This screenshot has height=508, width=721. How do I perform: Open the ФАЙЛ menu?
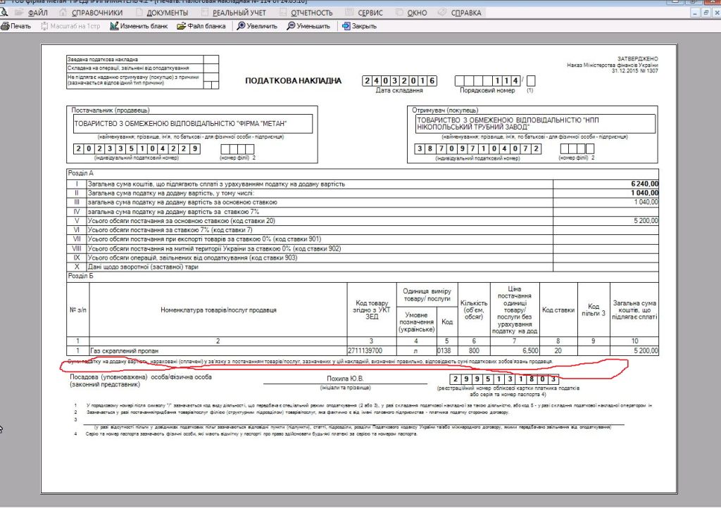coord(38,13)
